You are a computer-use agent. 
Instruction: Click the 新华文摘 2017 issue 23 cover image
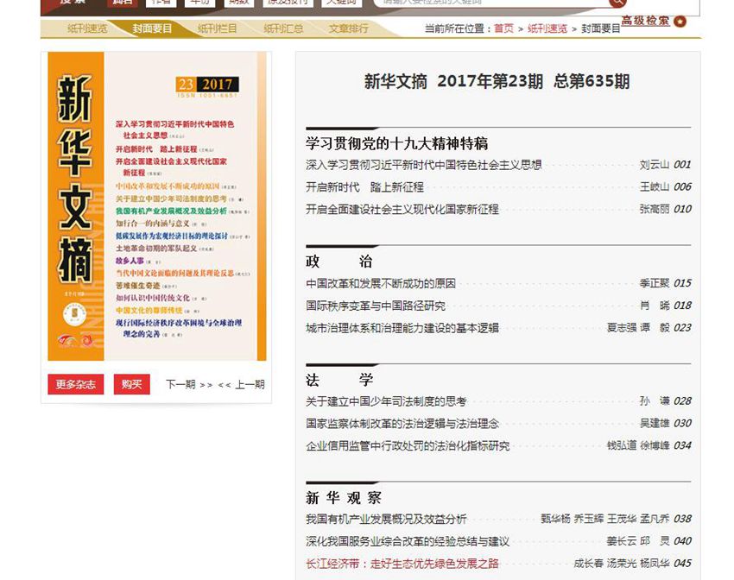pyautogui.click(x=157, y=206)
